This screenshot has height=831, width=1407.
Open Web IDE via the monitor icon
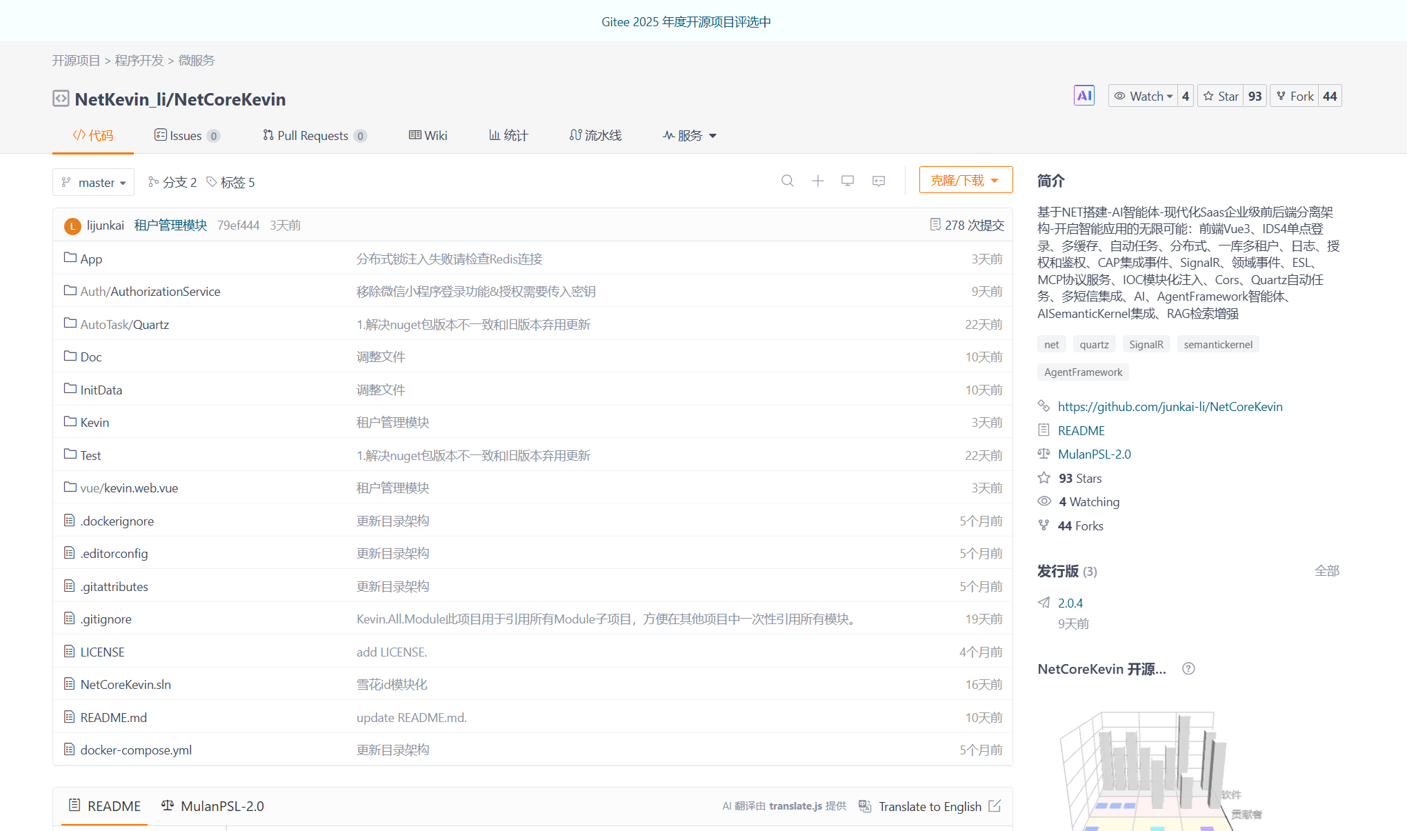848,181
